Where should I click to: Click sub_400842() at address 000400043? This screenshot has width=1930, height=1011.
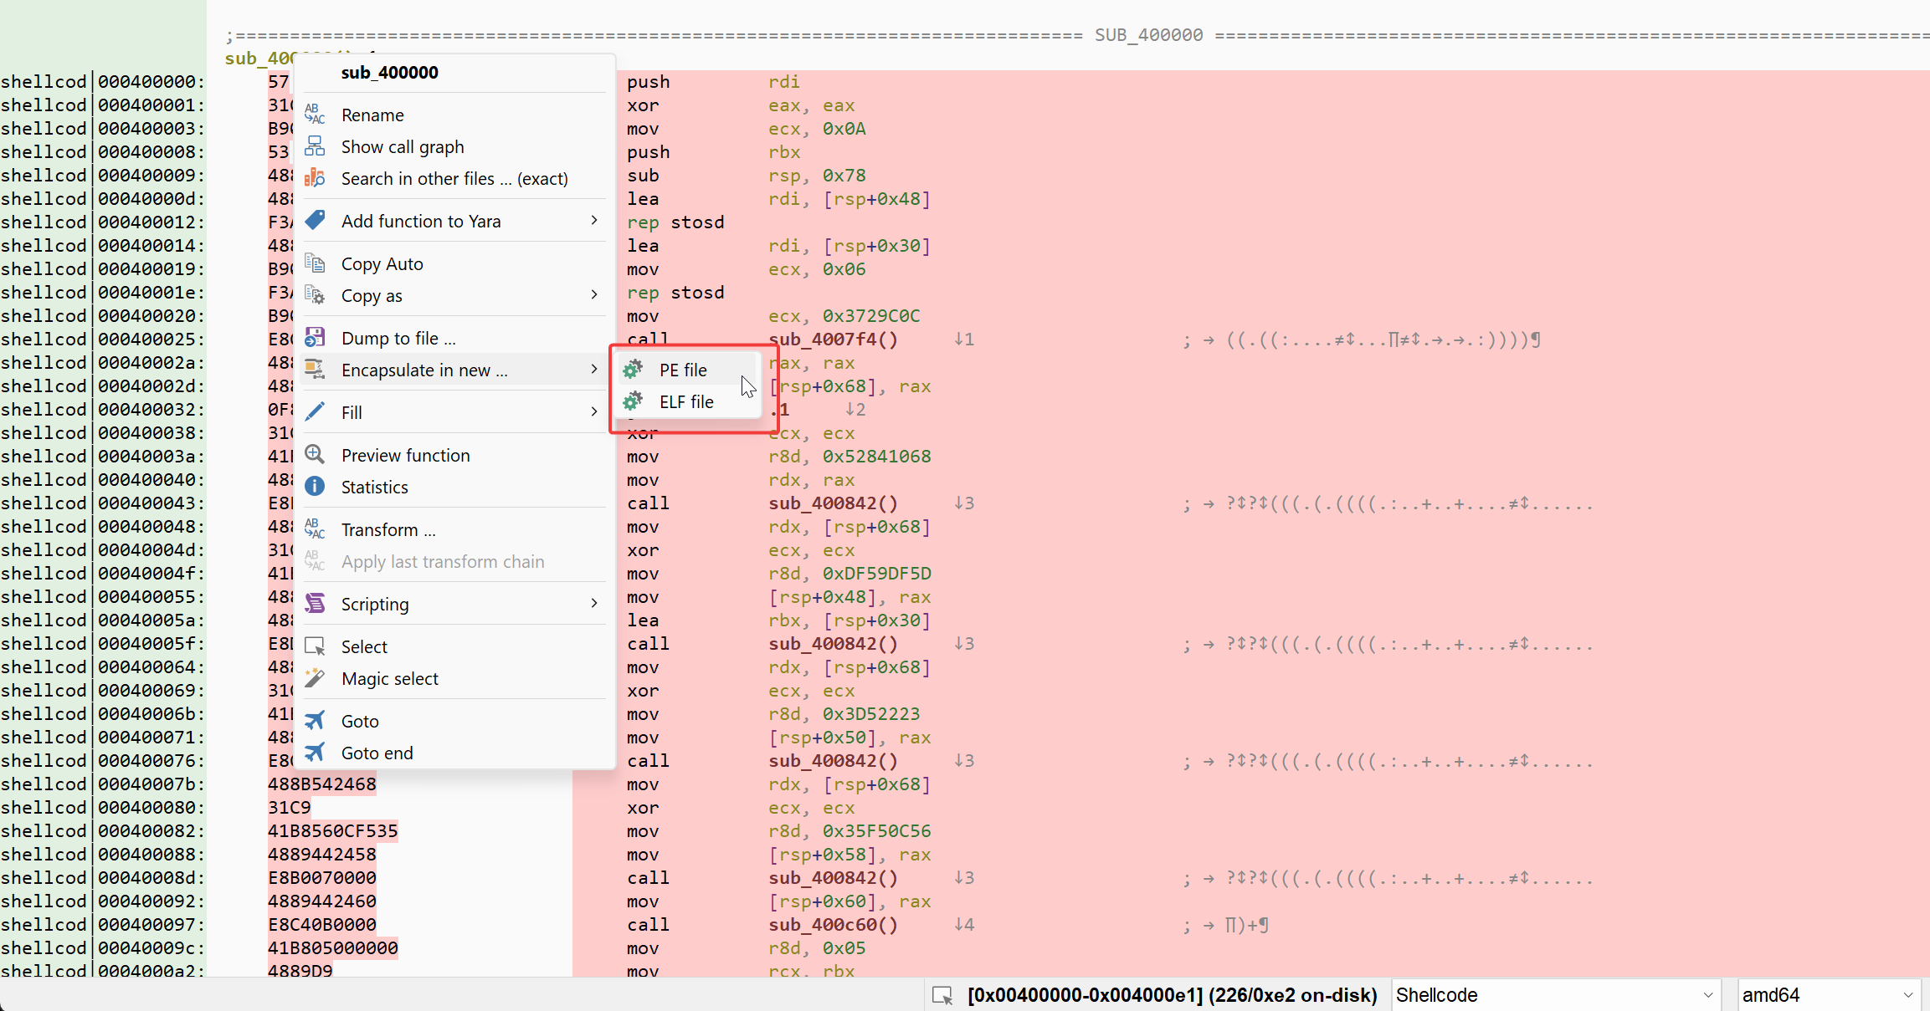pyautogui.click(x=833, y=503)
